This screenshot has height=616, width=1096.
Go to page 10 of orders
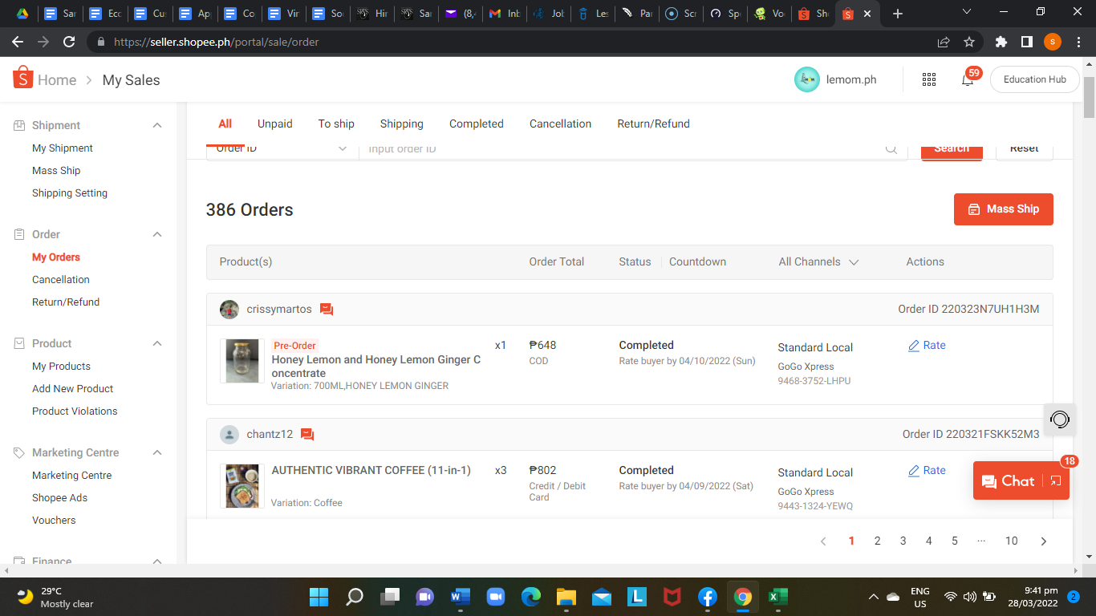click(1012, 541)
